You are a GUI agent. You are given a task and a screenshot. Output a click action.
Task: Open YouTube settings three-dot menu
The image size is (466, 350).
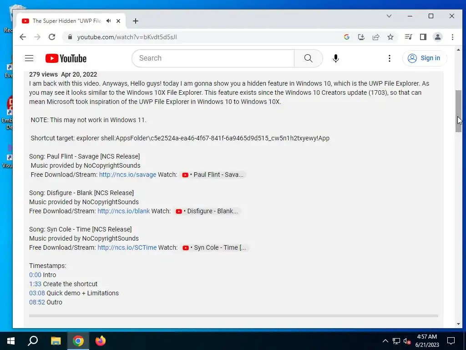390,58
